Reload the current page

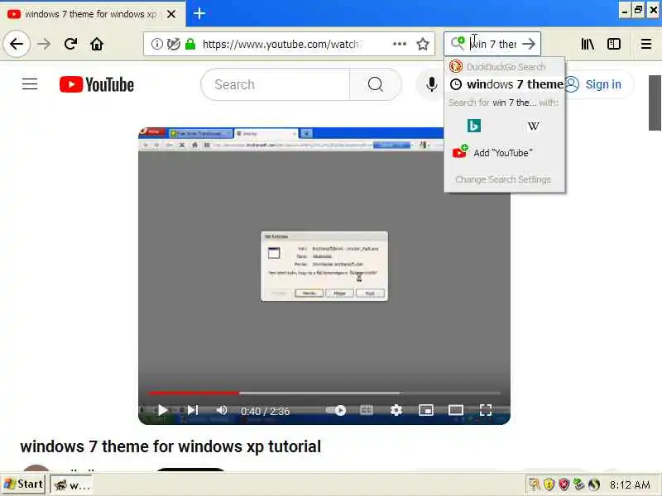70,44
